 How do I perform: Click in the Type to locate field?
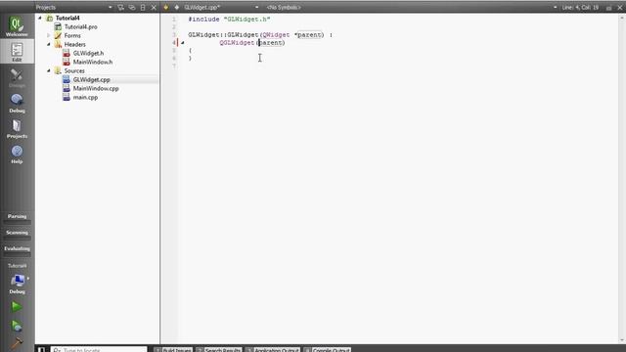tap(99, 350)
